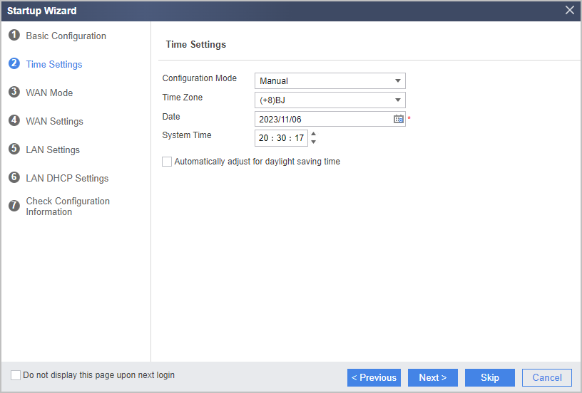Image resolution: width=582 pixels, height=393 pixels.
Task: Open the Configuration Mode dropdown
Action: (x=330, y=80)
